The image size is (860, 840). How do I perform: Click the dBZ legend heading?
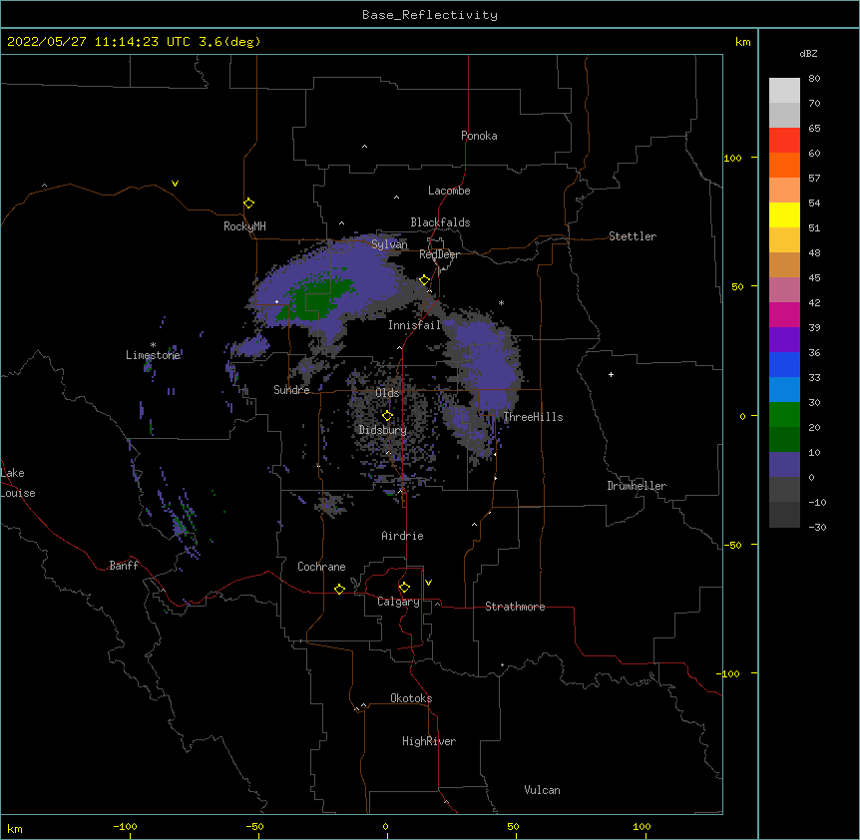coord(808,53)
